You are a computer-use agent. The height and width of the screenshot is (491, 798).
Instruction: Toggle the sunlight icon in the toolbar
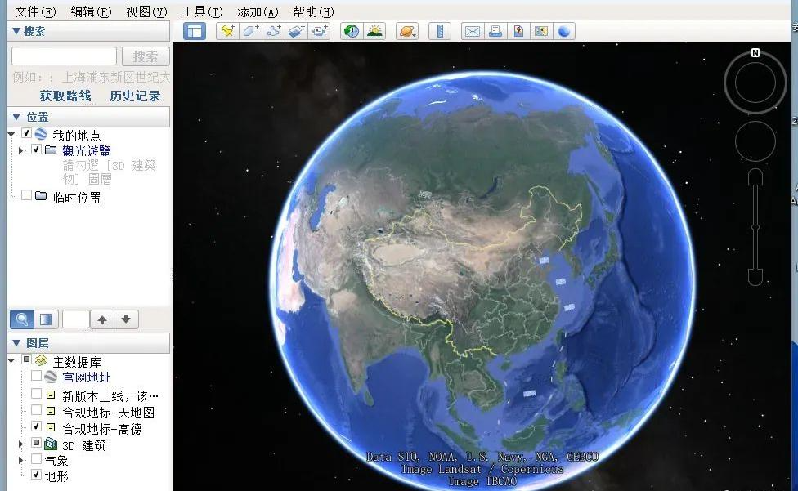[x=375, y=31]
